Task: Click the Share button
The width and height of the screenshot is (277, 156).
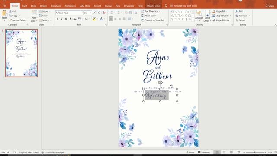Action: (x=270, y=6)
